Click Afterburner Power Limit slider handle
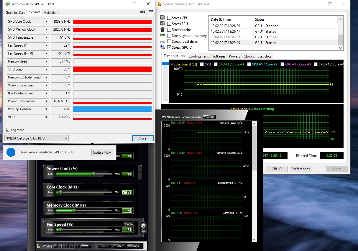The height and width of the screenshot is (251, 358). click(93, 174)
